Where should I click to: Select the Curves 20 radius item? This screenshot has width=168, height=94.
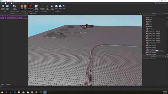[x=152, y=52]
